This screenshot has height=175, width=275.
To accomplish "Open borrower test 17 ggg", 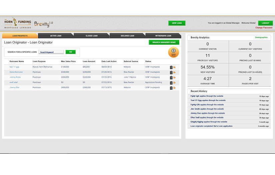I will 14,67.
